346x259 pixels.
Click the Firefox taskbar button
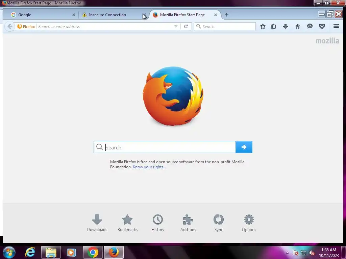pos(114,252)
